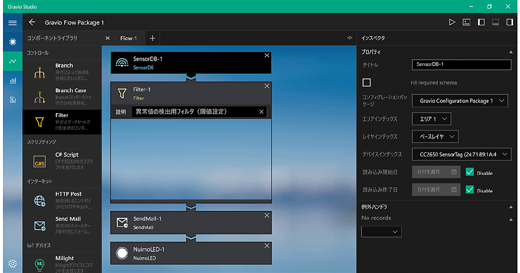520x273 pixels.
Task: Click the タイトル text field SensorDB-1
Action: pyautogui.click(x=461, y=65)
